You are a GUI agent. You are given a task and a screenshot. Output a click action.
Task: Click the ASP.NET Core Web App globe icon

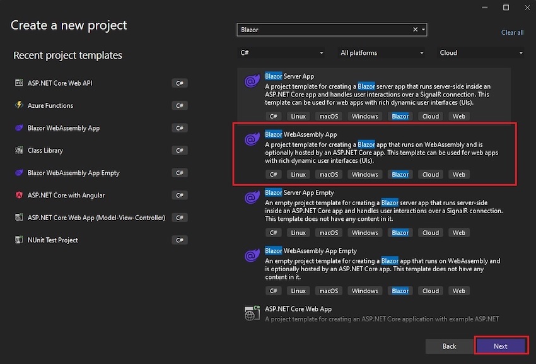[252, 314]
